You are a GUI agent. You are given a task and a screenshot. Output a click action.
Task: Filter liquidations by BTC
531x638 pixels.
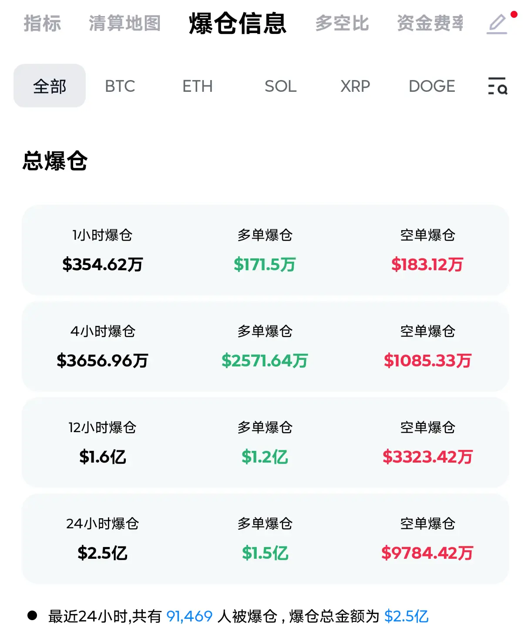120,86
